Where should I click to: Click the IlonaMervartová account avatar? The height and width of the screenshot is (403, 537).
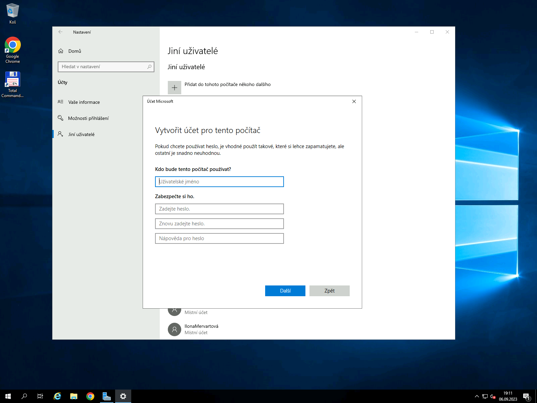174,329
